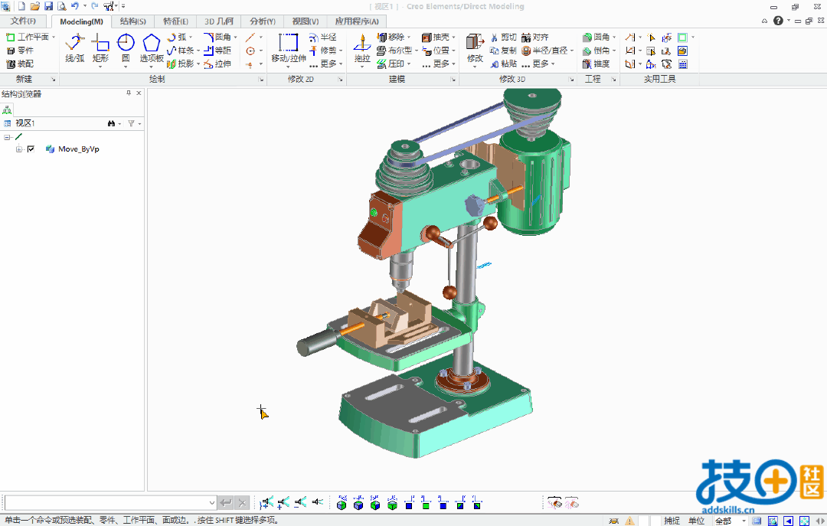Create a new 零件 part
Screen dimensions: 827x526
pos(20,50)
